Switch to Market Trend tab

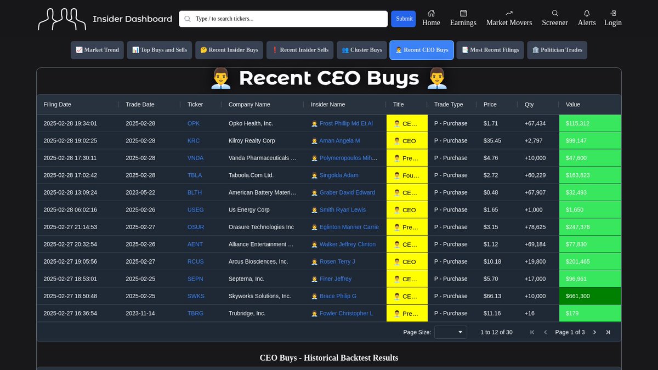pos(98,50)
